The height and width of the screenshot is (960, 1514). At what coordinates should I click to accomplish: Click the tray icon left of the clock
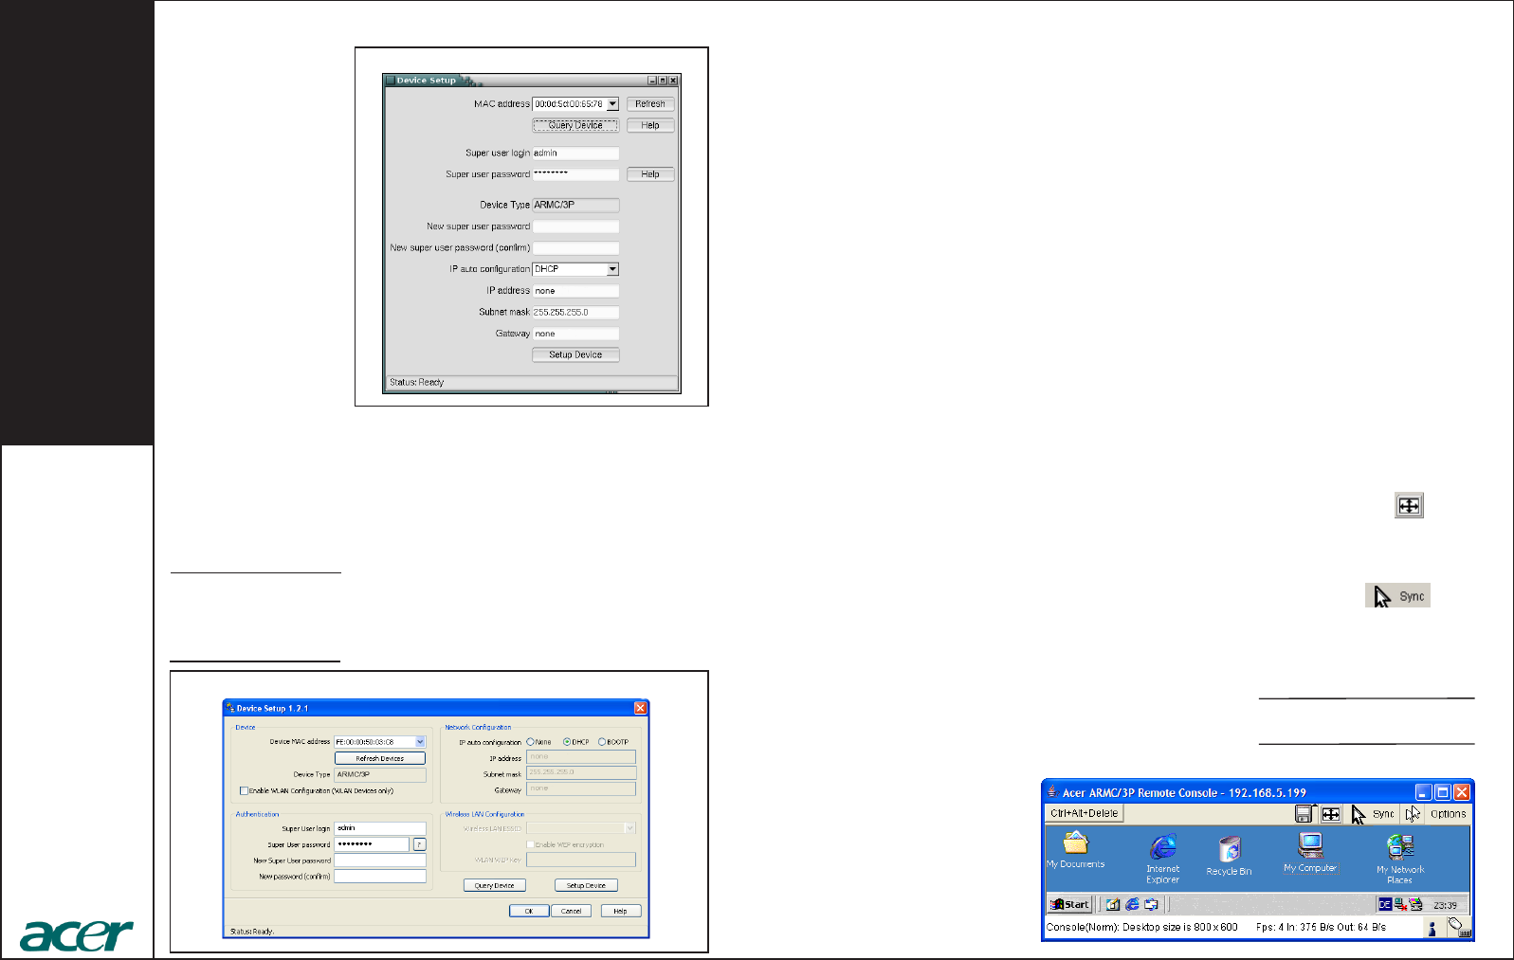point(1415,905)
